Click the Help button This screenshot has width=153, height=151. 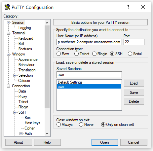pos(47,142)
